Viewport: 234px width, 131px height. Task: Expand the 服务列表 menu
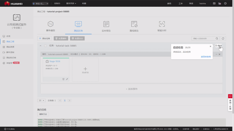pos(71,3)
